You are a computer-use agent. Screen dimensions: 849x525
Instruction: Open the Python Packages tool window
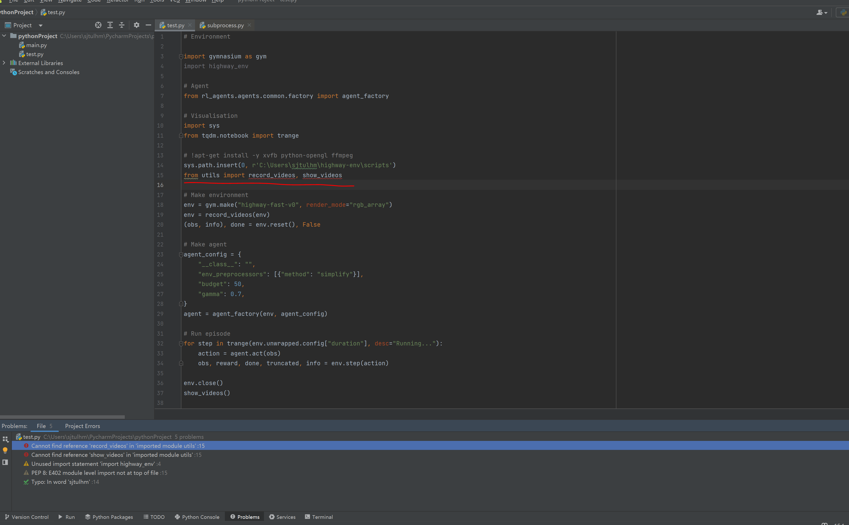coord(109,517)
